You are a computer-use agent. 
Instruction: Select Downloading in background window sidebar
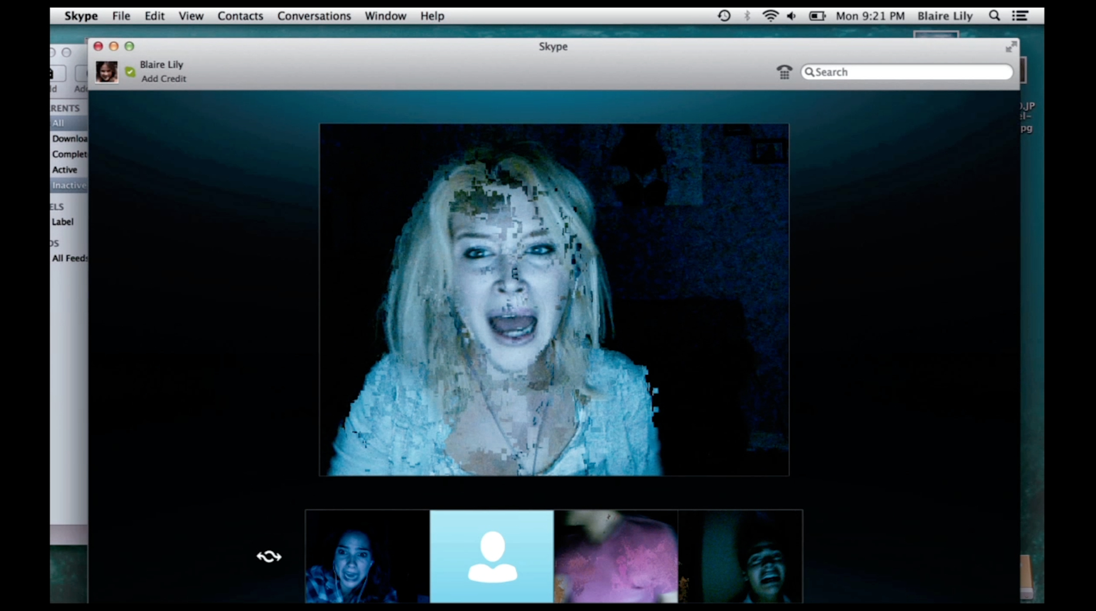(x=69, y=139)
